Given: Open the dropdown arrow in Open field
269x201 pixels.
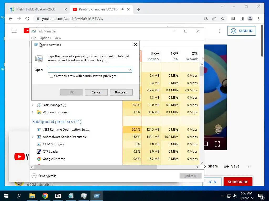Looking at the screenshot, I should pyautogui.click(x=130, y=70).
